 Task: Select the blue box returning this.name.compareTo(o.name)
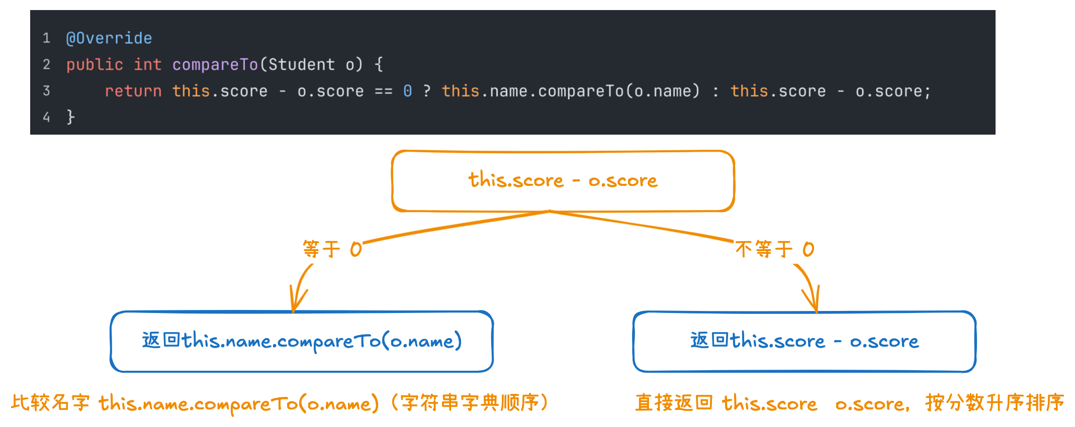pos(302,342)
